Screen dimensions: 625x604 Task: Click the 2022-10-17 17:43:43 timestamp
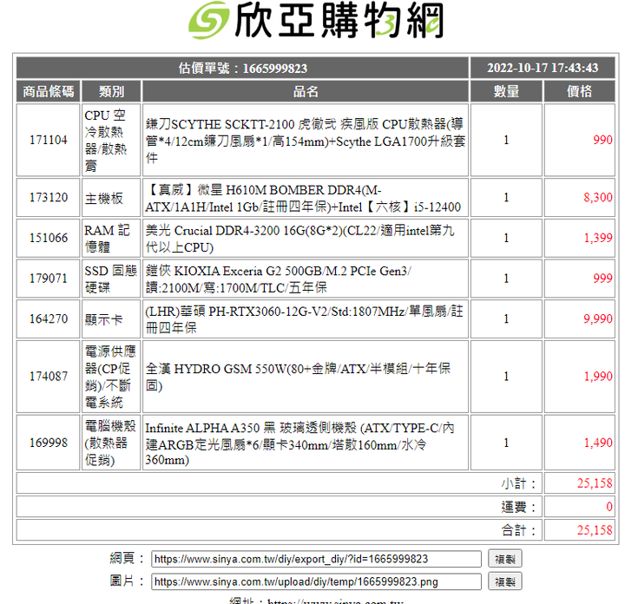coord(543,69)
